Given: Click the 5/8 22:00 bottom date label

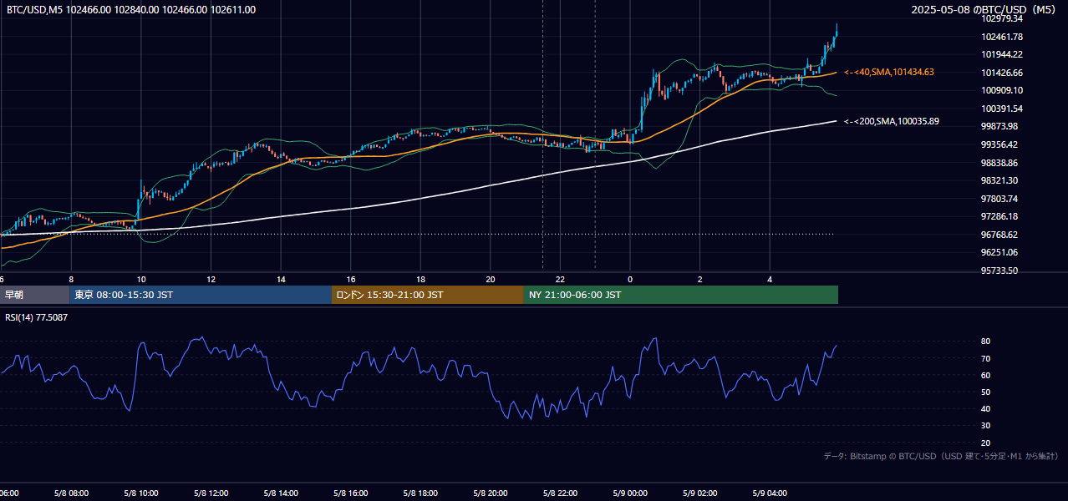Looking at the screenshot, I should [560, 493].
